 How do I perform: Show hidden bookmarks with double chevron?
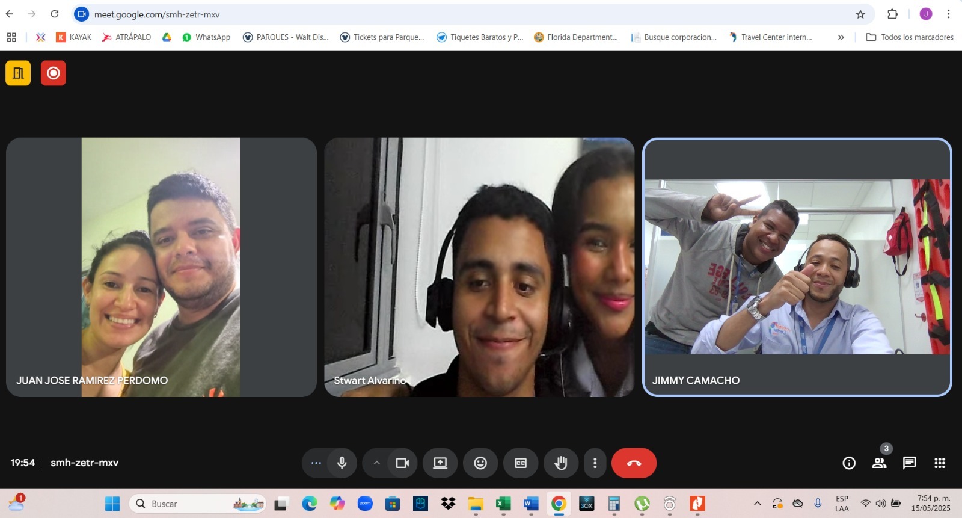coord(841,37)
